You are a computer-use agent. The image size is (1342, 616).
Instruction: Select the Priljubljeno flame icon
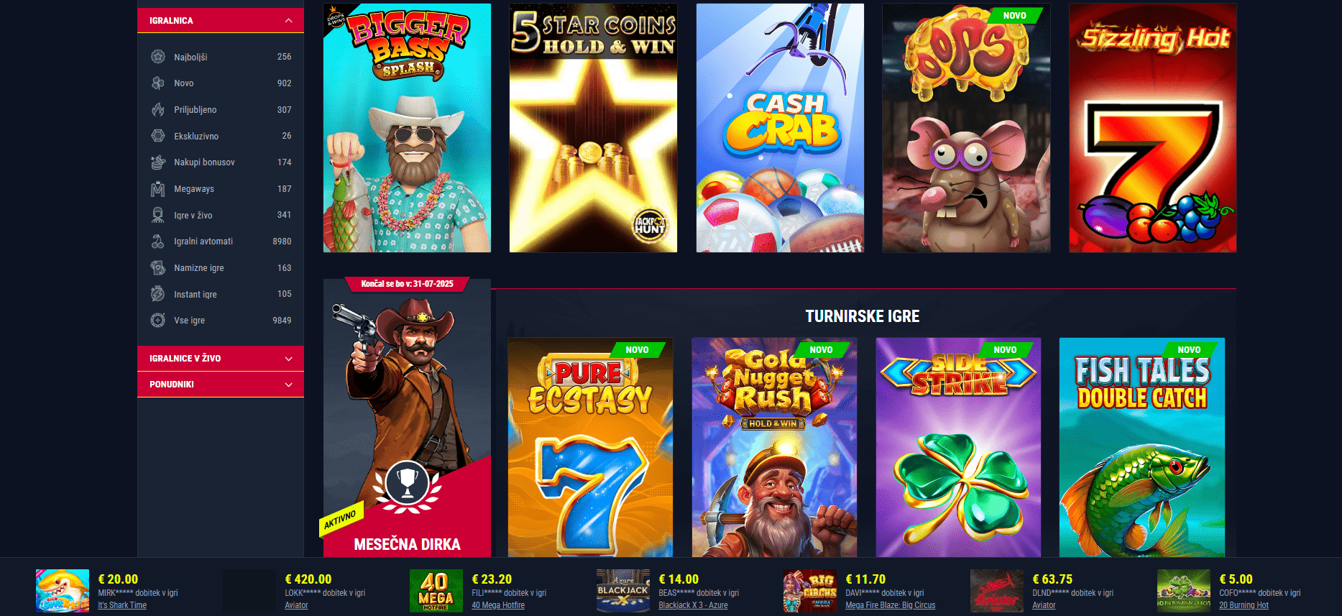point(158,110)
